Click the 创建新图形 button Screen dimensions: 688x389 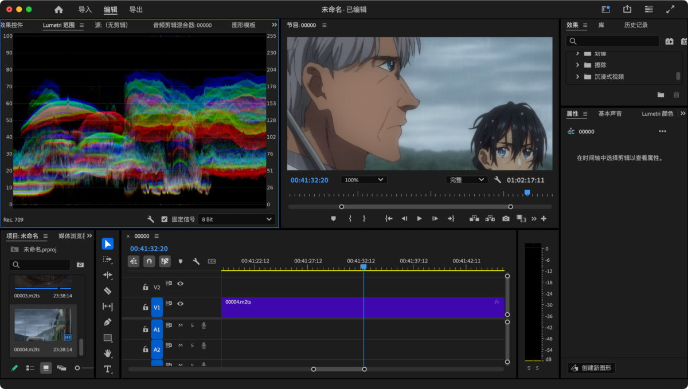[x=591, y=368]
